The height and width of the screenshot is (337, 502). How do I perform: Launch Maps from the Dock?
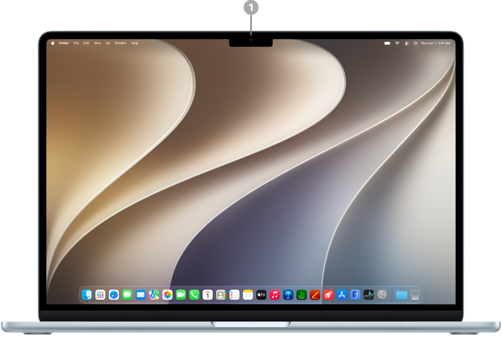click(154, 294)
